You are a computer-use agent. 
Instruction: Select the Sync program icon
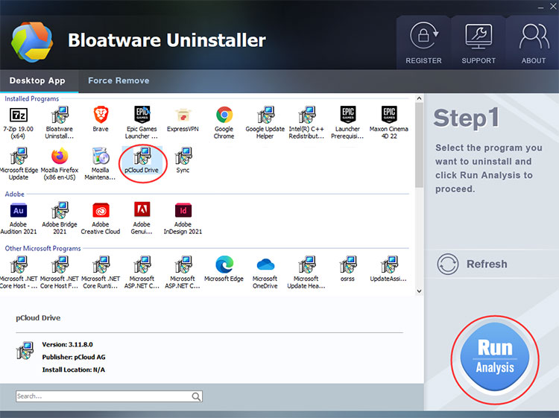click(183, 156)
